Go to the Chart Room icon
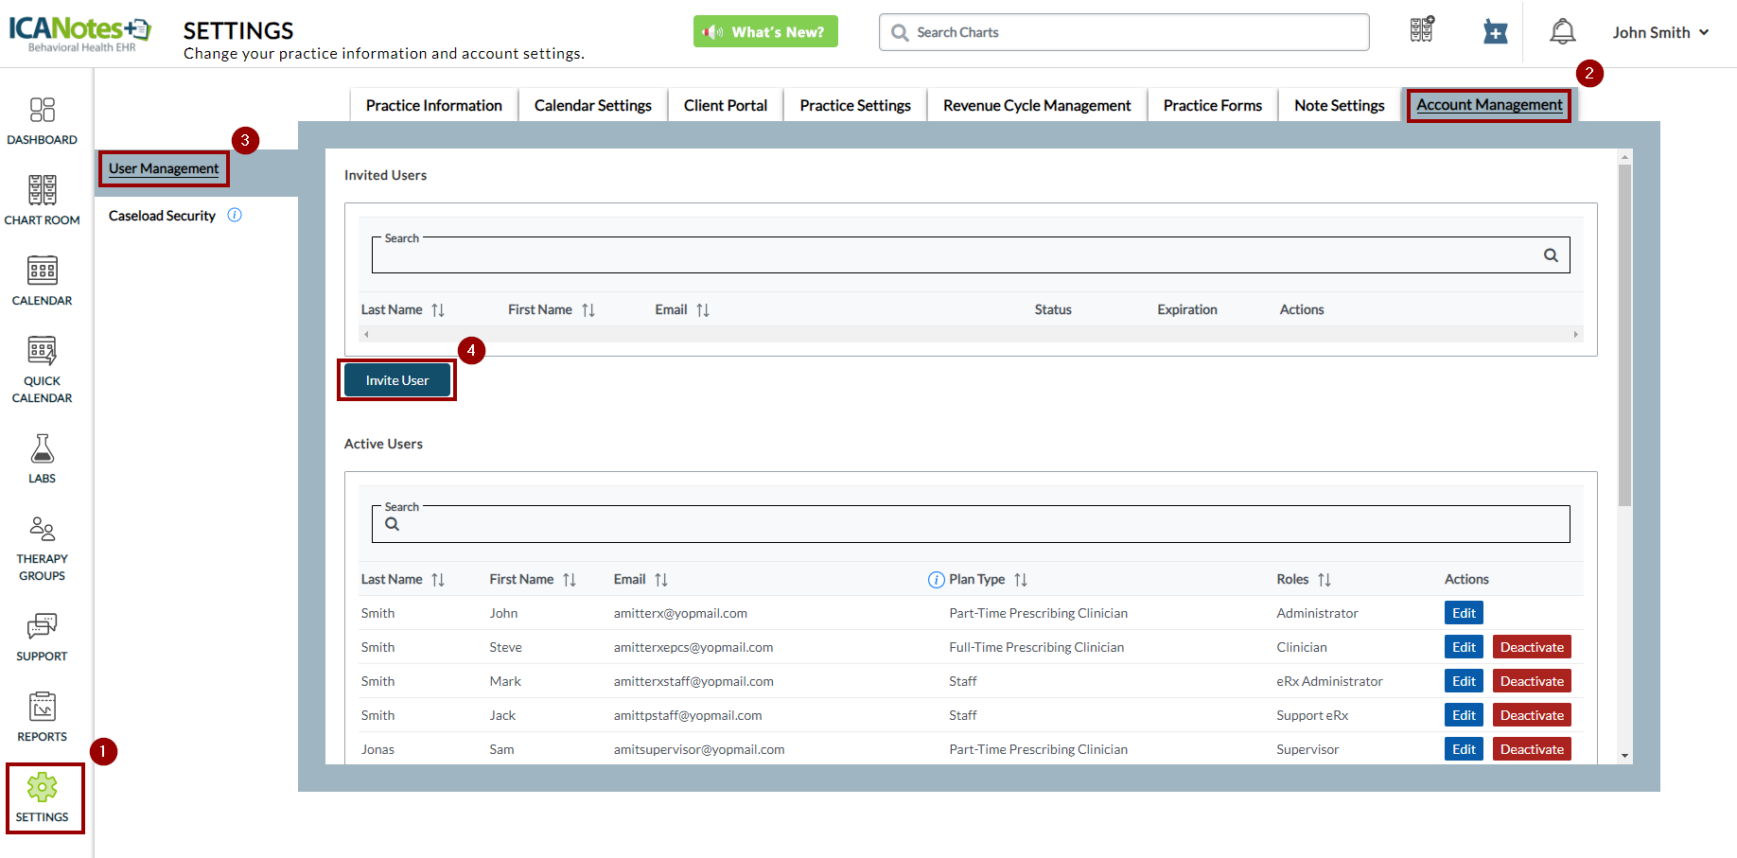The image size is (1737, 858). click(42, 191)
